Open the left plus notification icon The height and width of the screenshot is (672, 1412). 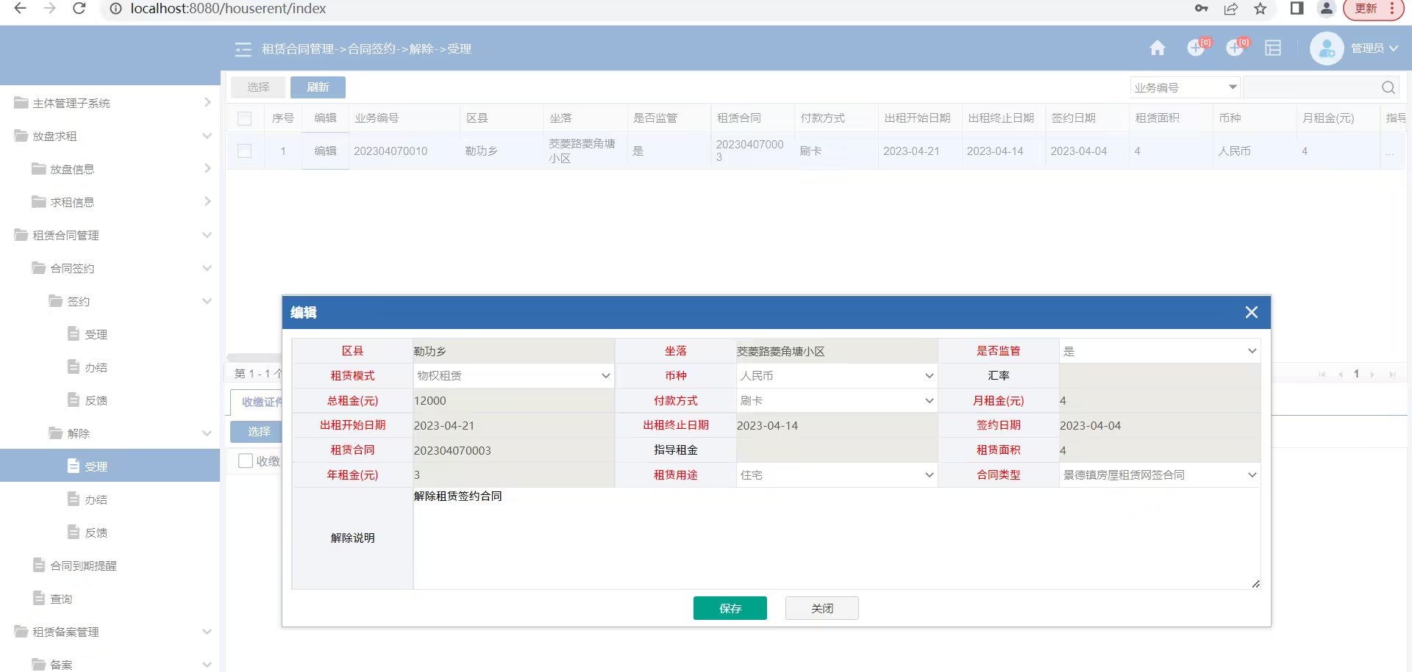(1197, 48)
